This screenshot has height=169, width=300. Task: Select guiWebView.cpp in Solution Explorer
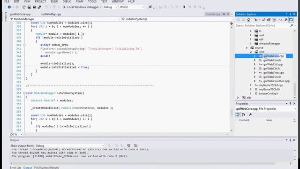[274, 73]
